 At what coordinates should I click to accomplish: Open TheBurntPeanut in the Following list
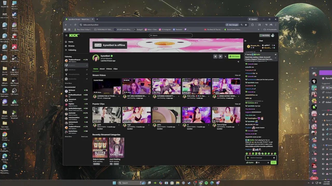click(76, 60)
